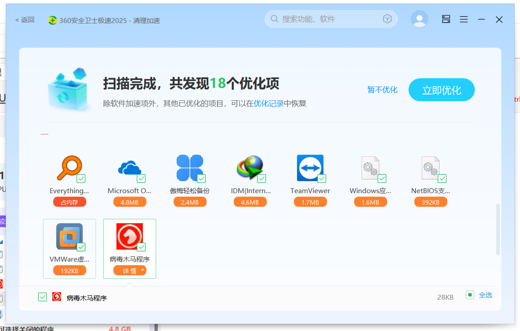Click the red icon in 病毒木马程序 detail row
Screen dimensions: 520x331
click(x=57, y=297)
